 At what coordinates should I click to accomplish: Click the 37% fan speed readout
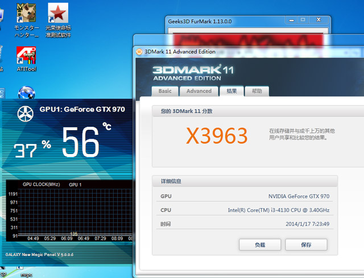32,149
